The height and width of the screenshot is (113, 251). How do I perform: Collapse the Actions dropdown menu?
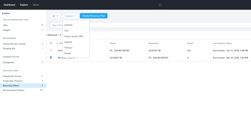pos(70,16)
